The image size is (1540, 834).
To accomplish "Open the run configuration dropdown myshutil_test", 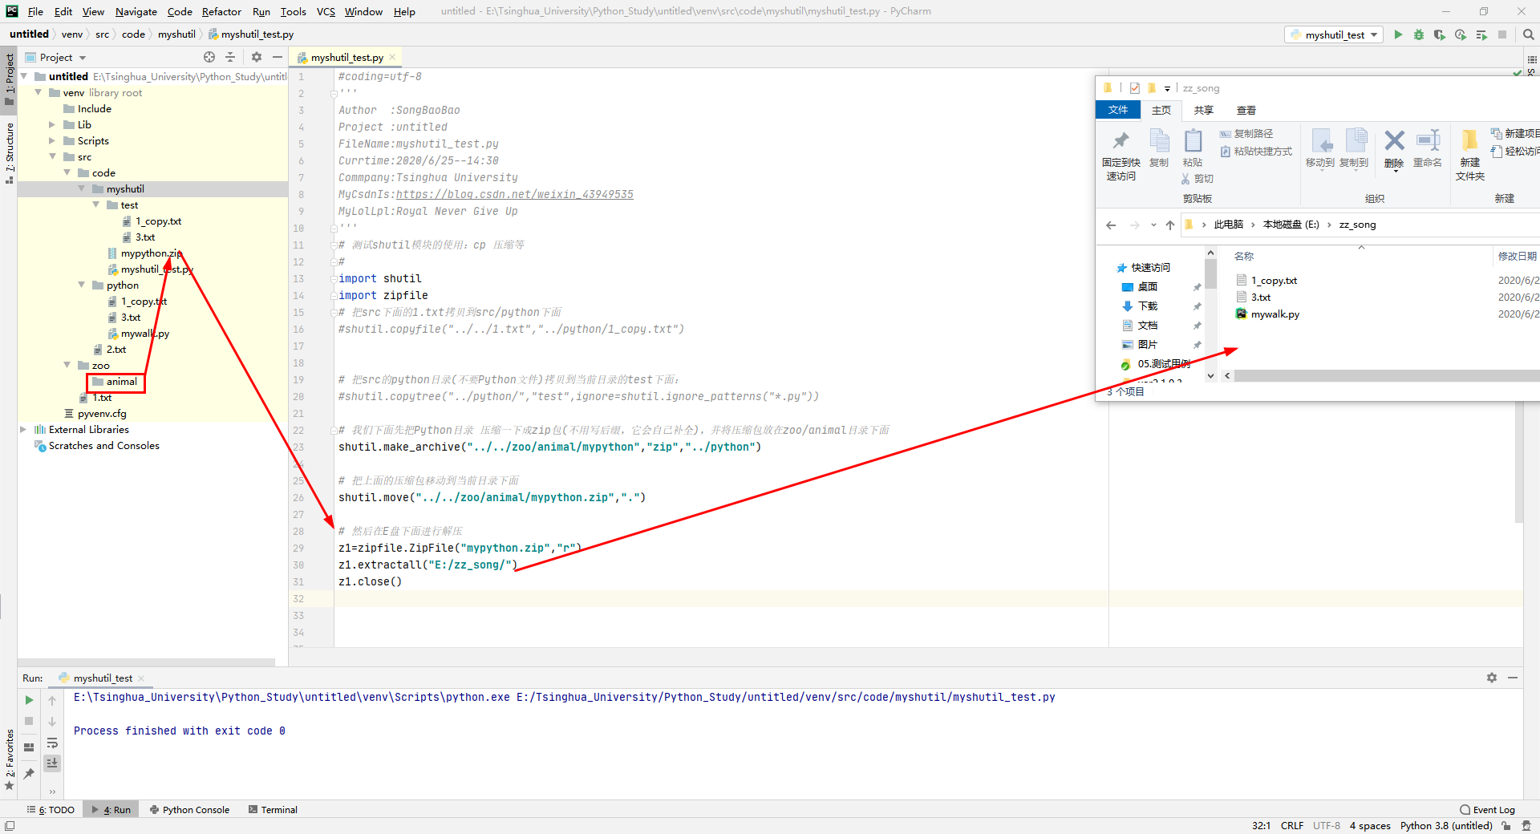I will [x=1334, y=34].
